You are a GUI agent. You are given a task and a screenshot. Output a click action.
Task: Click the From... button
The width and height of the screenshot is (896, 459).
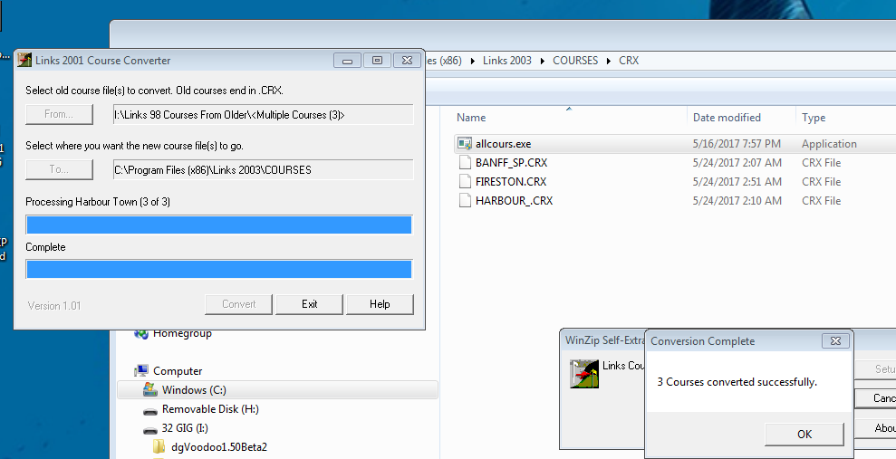59,114
